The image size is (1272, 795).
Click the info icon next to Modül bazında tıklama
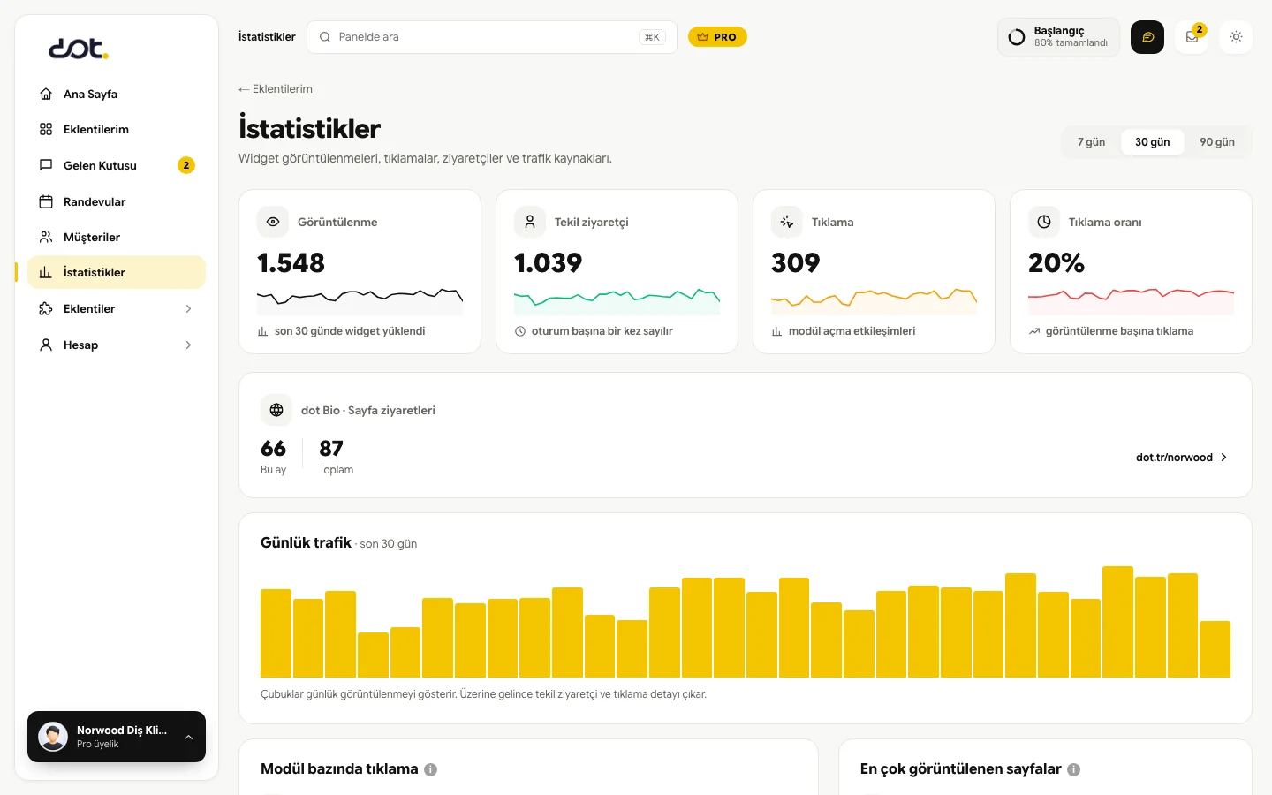(x=431, y=769)
